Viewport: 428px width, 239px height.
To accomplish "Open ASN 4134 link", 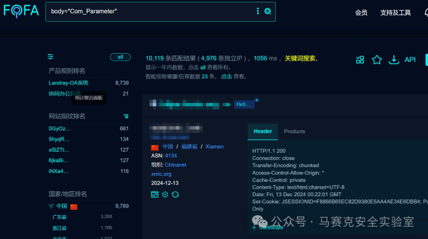I will [171, 155].
